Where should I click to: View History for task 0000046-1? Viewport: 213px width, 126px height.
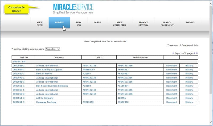pos(189,82)
